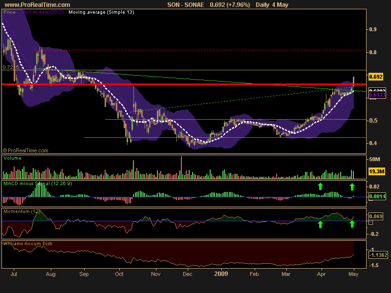391x293 pixels.
Task: Select the Williams Accum Distr panel label
Action: (28, 244)
